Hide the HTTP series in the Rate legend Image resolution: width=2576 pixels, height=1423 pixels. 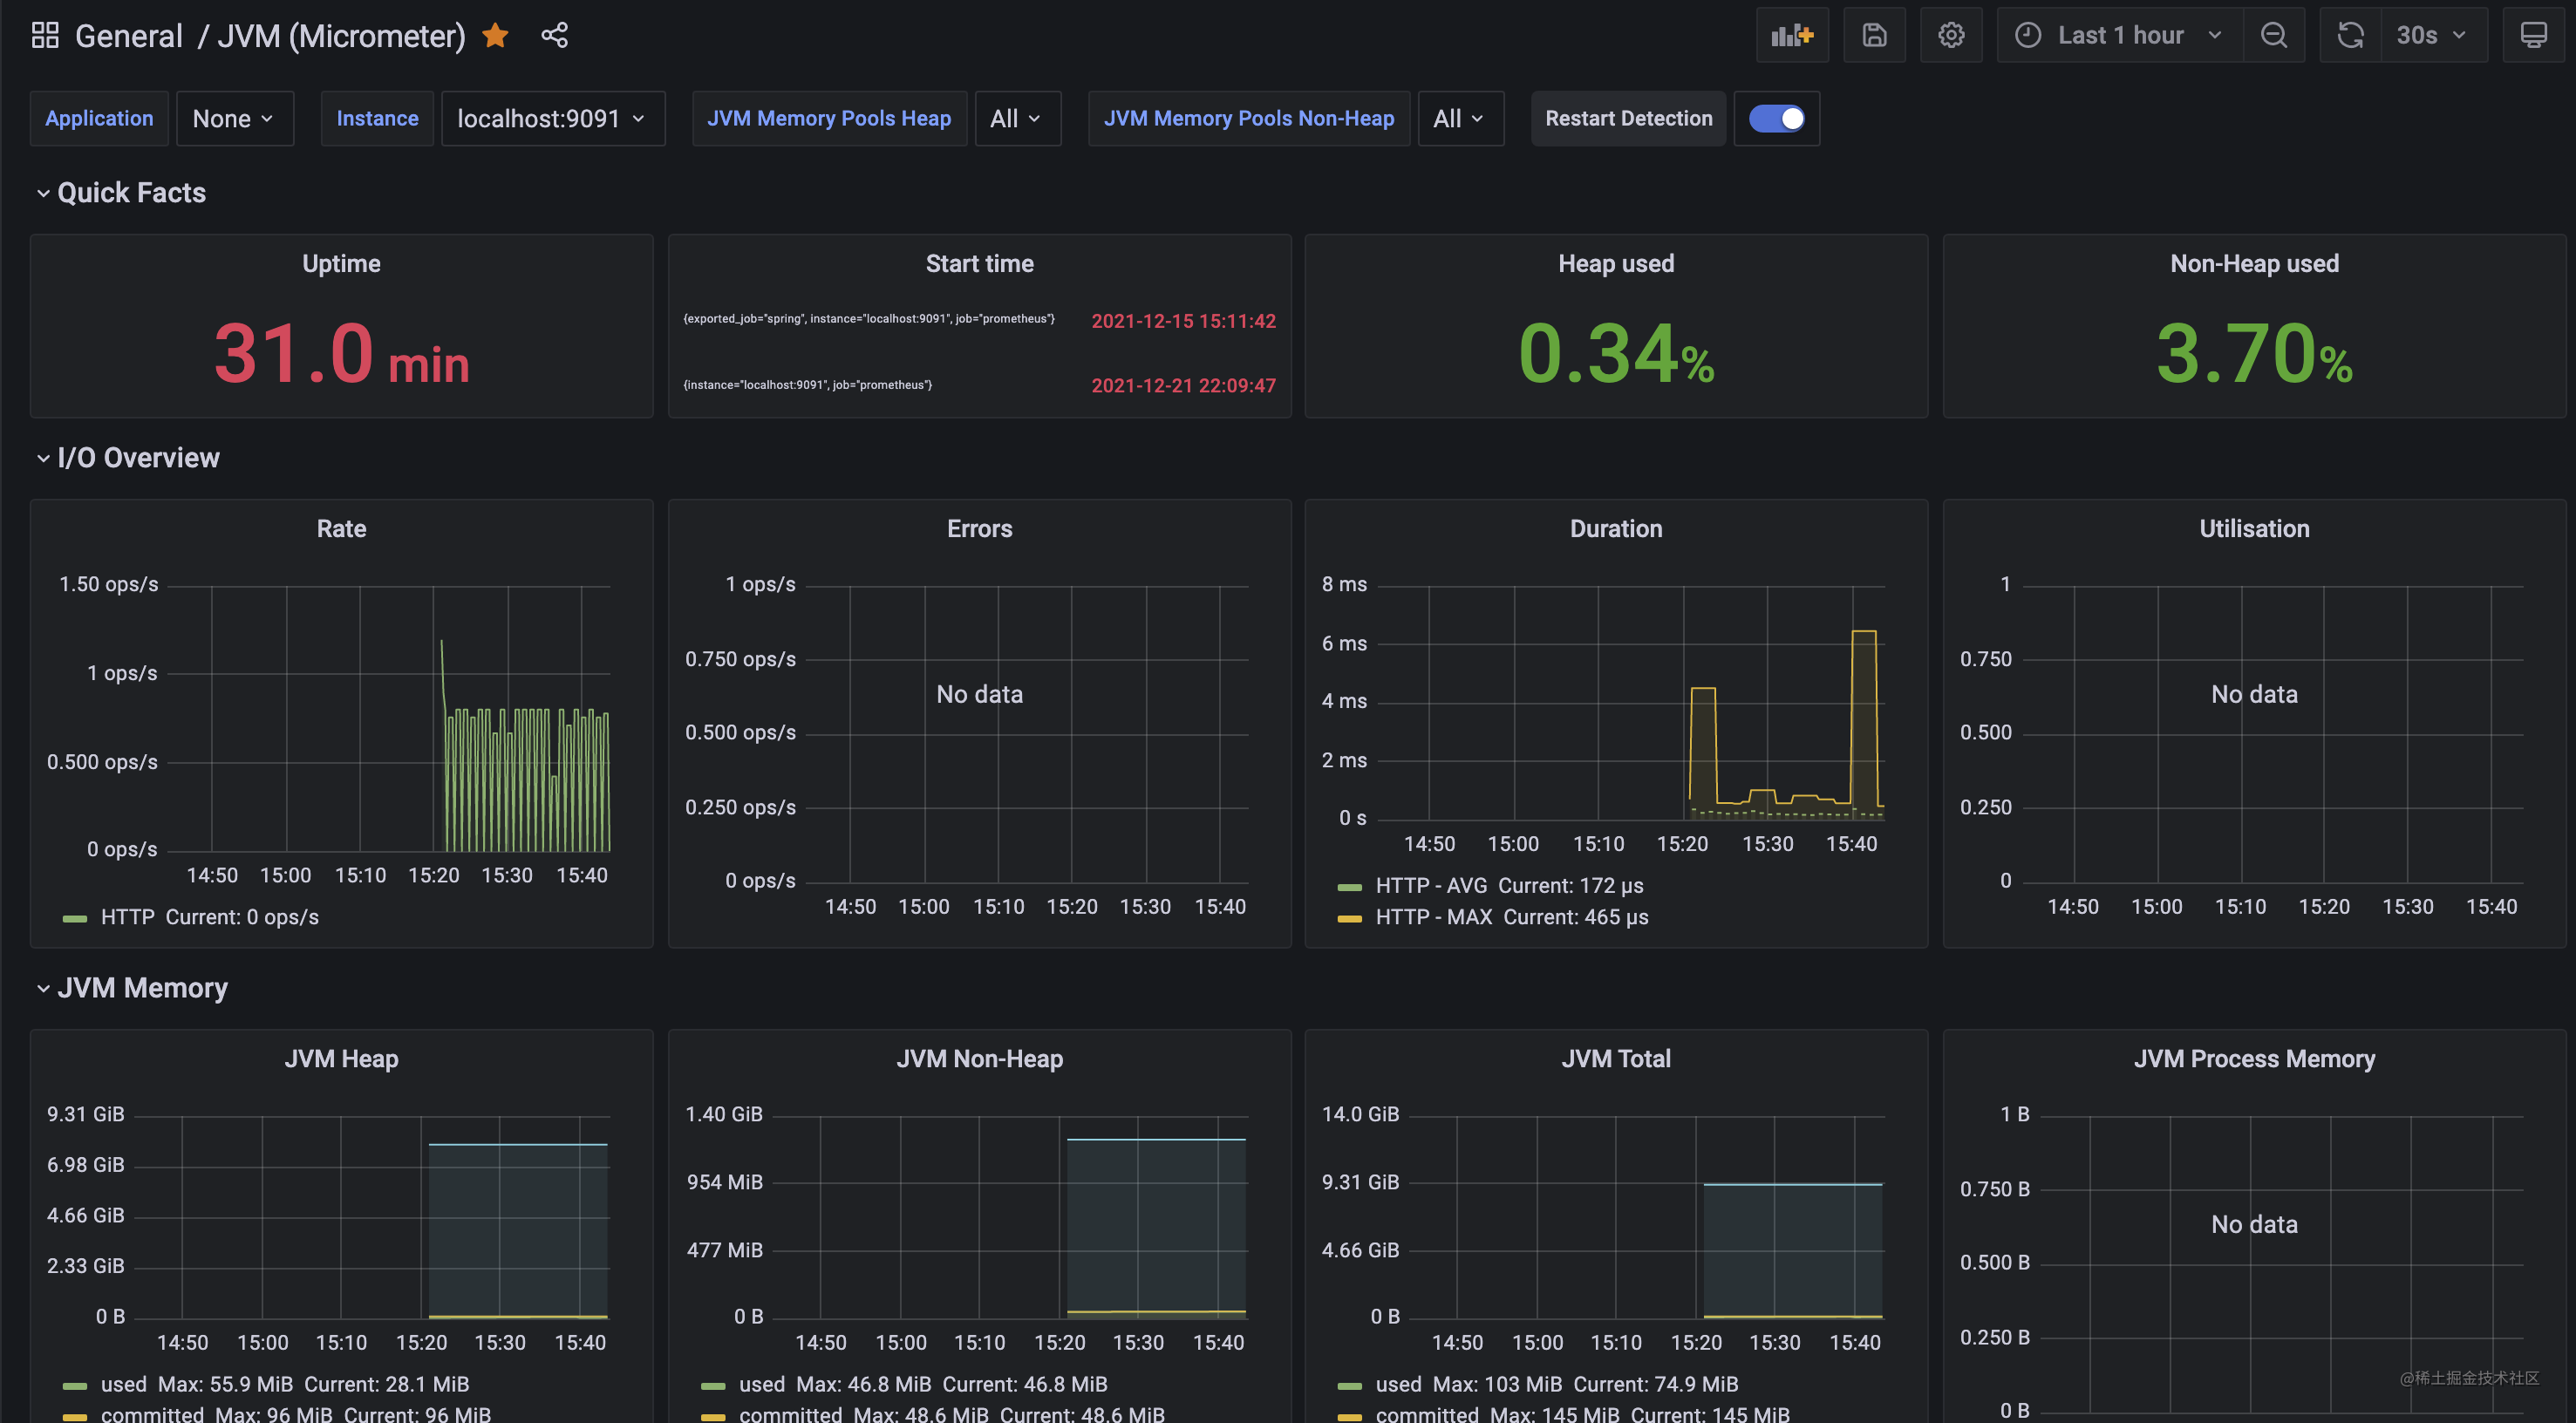pyautogui.click(x=129, y=916)
